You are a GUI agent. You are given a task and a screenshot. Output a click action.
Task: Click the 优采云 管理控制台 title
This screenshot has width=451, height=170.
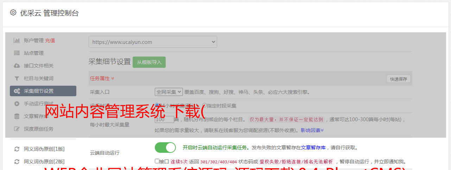point(49,13)
